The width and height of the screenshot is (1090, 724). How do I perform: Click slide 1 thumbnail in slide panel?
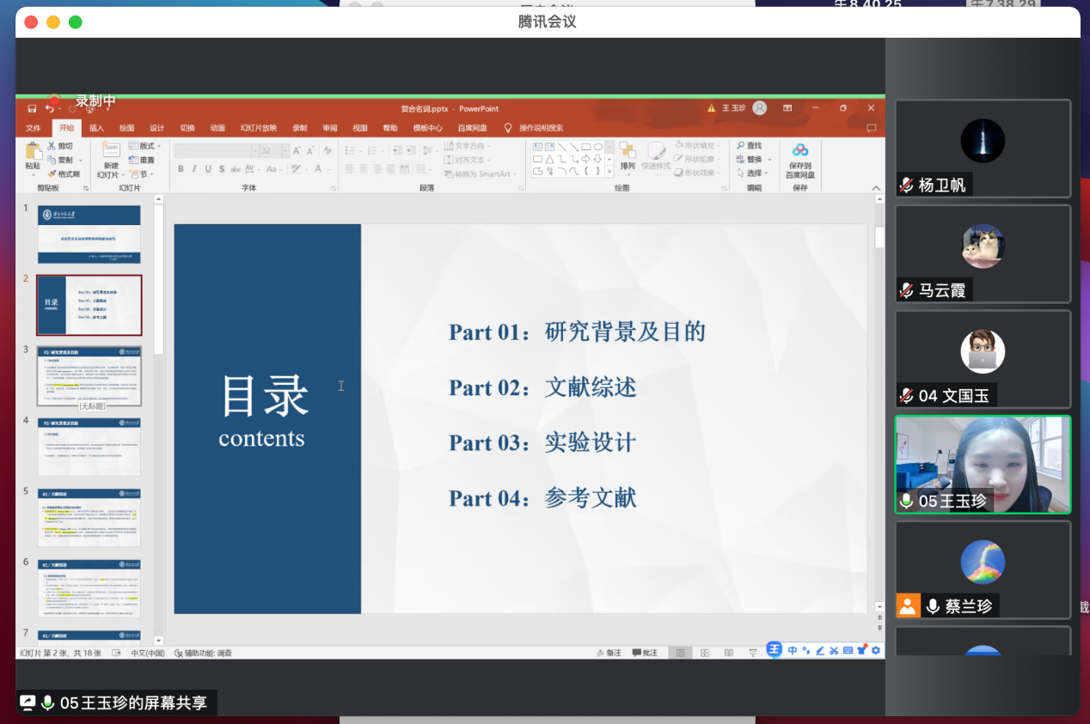pyautogui.click(x=89, y=234)
